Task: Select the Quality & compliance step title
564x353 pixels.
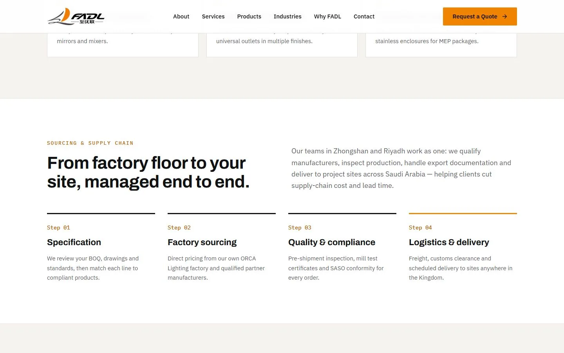Action: (332, 242)
